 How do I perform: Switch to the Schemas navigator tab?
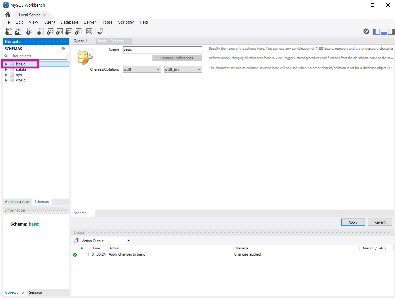tap(42, 202)
